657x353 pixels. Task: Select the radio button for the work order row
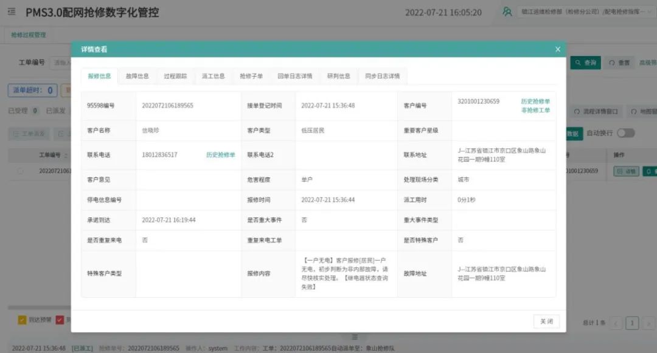pyautogui.click(x=20, y=171)
